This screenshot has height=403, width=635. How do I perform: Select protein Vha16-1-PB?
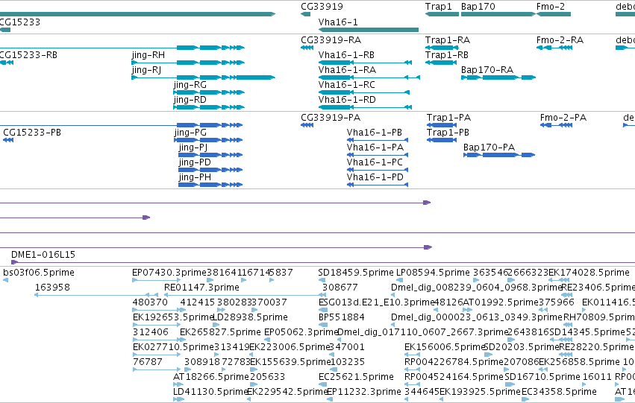pos(378,140)
